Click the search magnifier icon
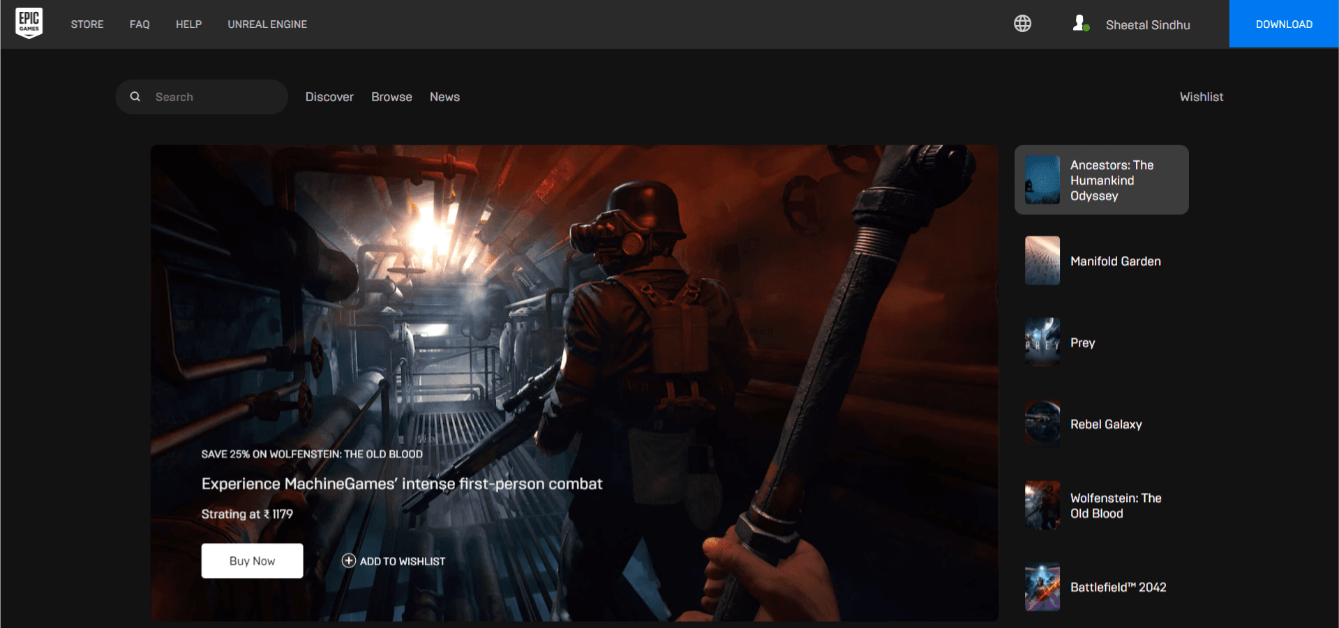The height and width of the screenshot is (628, 1339). click(135, 97)
